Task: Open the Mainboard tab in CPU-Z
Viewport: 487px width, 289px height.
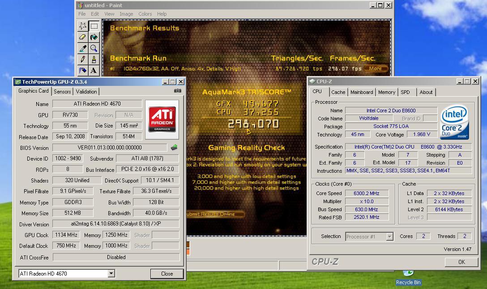Action: coord(362,92)
